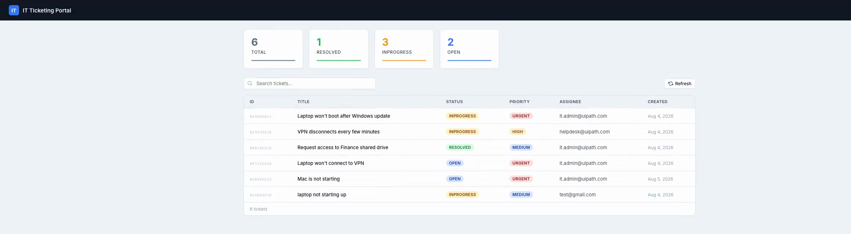Click ticket ID #2939963E
Viewport: 851px width, 234px height.
pos(261,132)
